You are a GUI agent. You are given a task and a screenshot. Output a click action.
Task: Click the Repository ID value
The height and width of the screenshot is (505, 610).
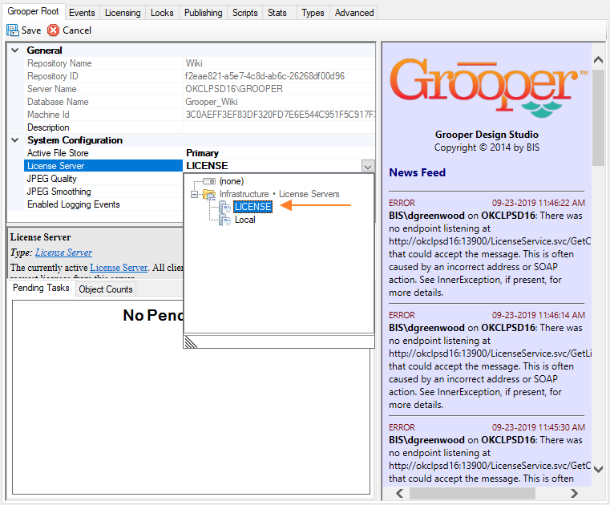pos(265,76)
